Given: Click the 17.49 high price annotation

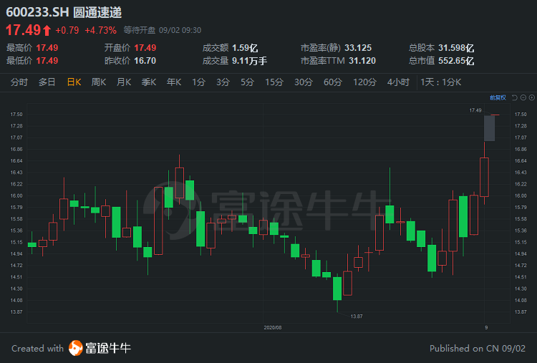Looking at the screenshot, I should point(475,110).
